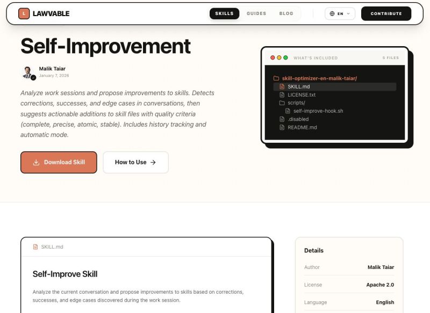
Task: Click the January 7, 2026 date
Action: 54,76
